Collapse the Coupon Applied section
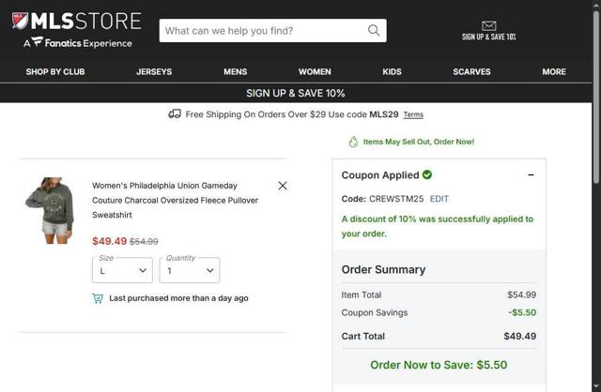 click(531, 175)
